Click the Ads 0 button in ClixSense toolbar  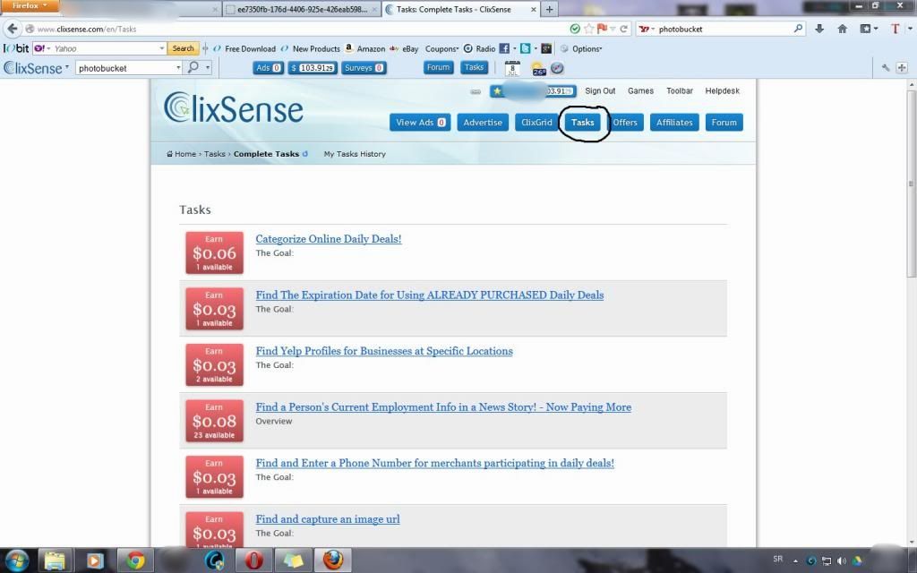tap(269, 68)
